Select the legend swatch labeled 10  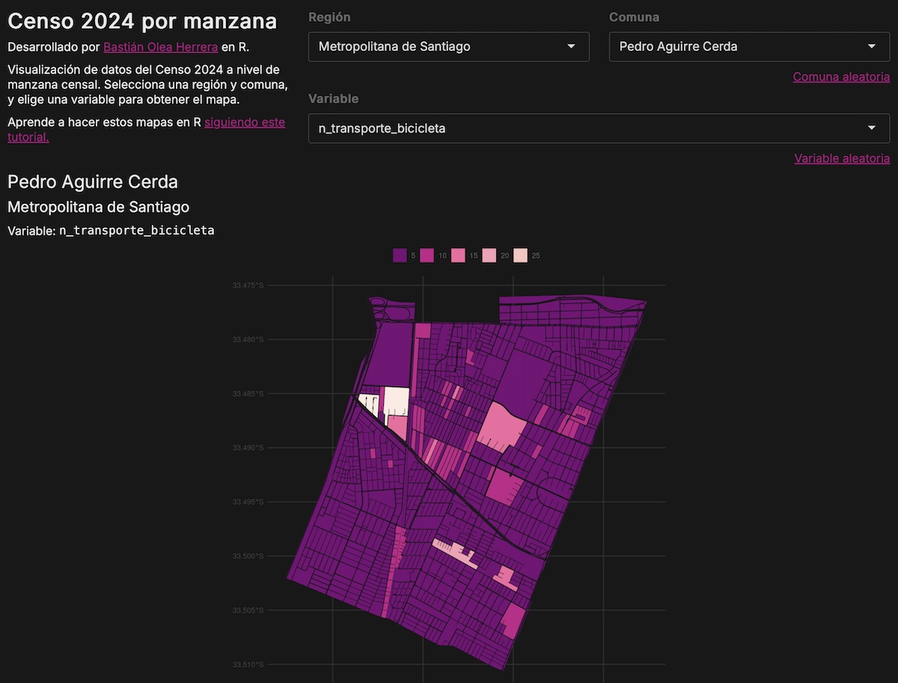coord(427,255)
